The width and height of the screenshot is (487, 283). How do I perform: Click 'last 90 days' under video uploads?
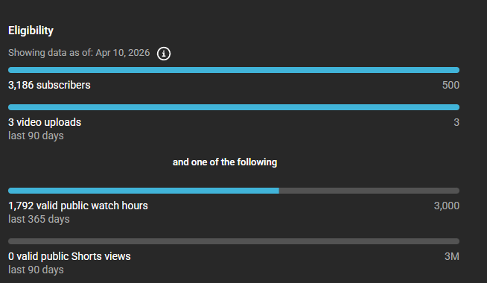coord(36,136)
